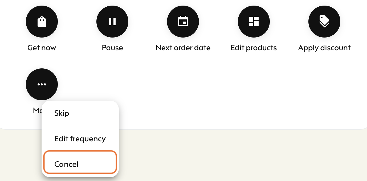Pick the orange-outlined option in the popup
Viewport: 367px width, 181px height.
click(x=80, y=162)
